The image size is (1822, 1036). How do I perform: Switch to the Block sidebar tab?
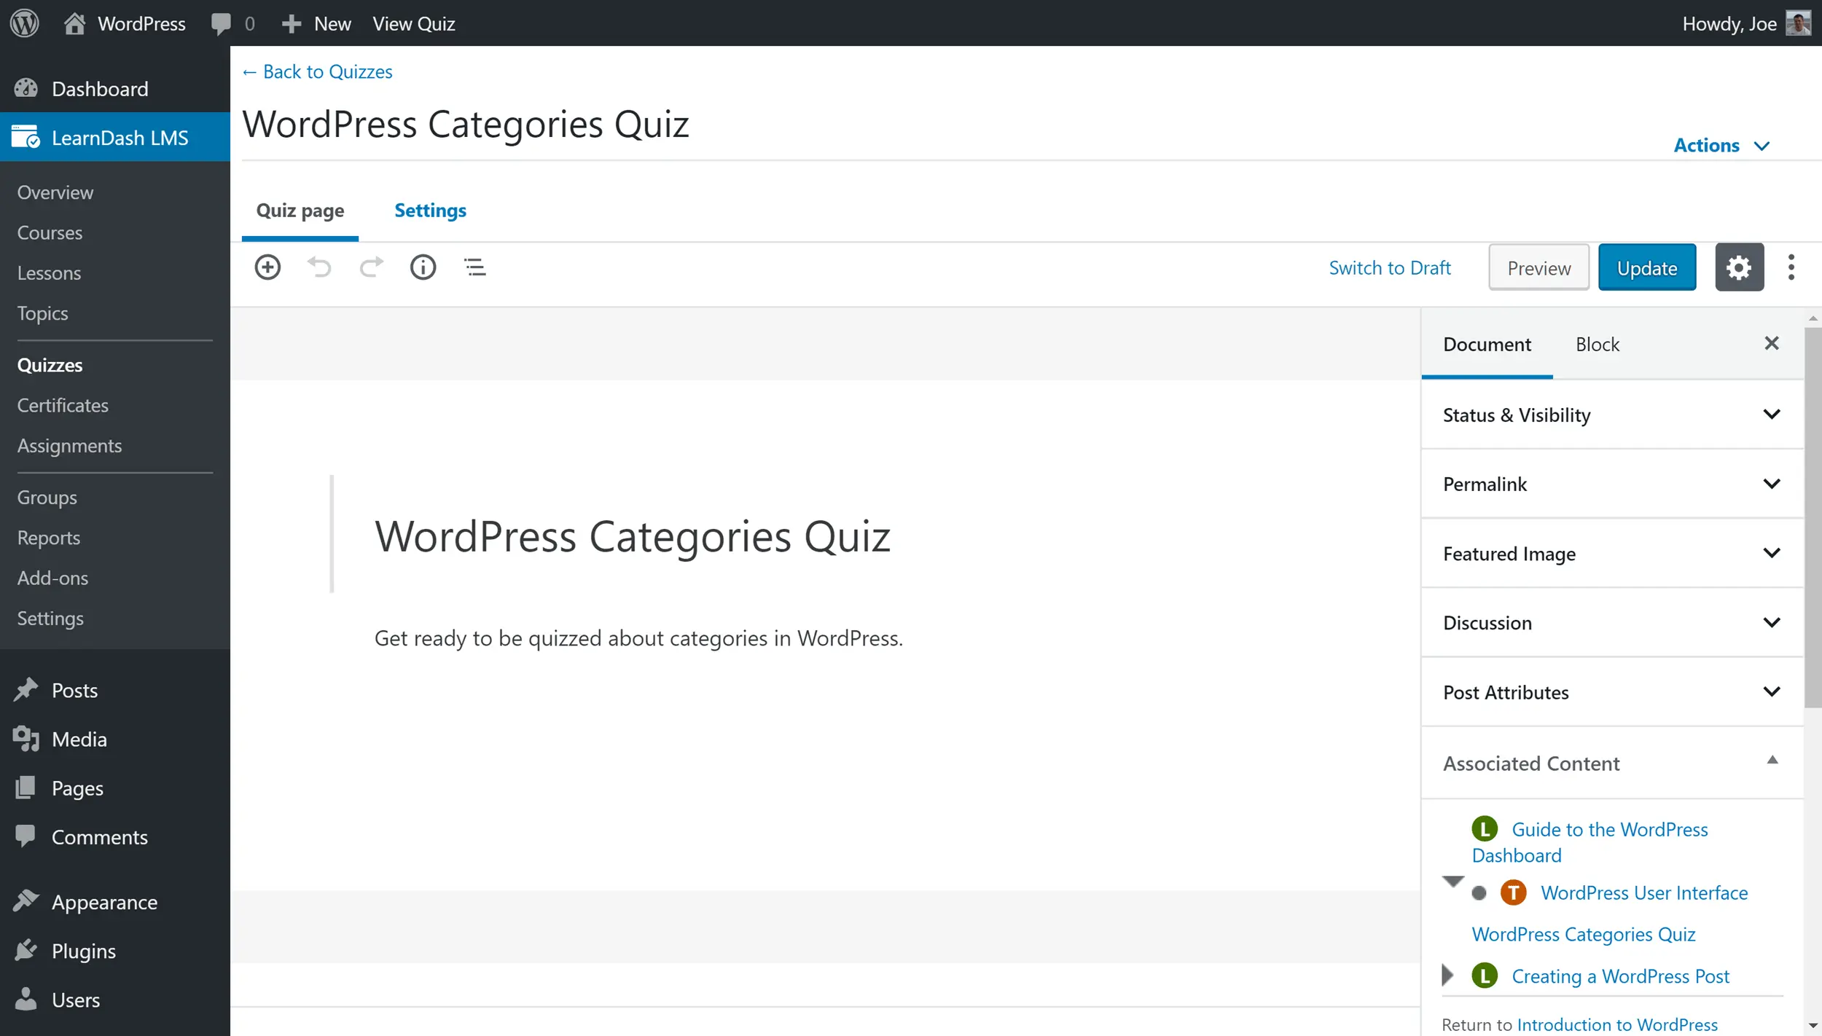pos(1597,344)
